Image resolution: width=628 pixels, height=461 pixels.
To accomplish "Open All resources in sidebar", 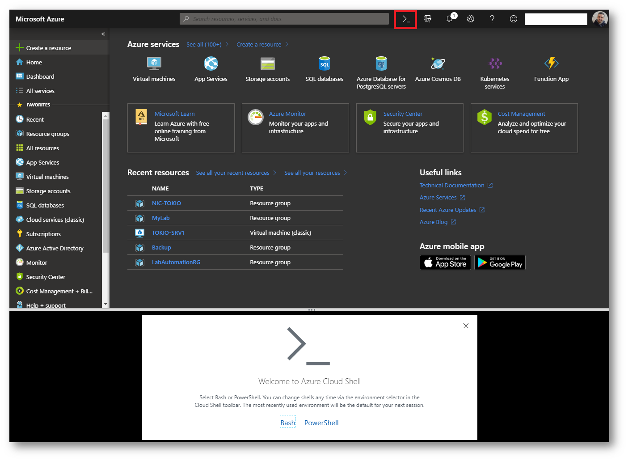I will coord(56,148).
